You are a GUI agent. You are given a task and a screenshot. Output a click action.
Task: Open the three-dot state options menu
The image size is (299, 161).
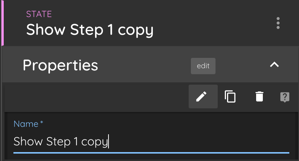[278, 23]
